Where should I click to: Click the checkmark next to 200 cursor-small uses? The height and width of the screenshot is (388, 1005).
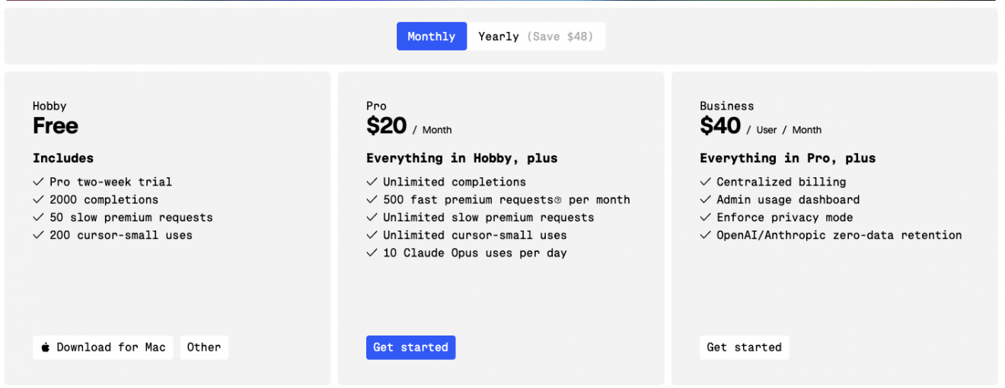(38, 235)
